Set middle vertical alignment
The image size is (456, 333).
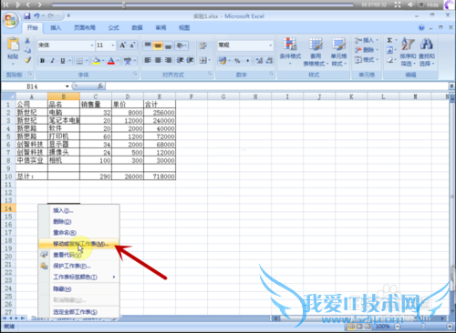point(158,45)
